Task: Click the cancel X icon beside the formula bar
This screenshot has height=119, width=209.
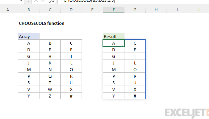Action: click(36, 1)
